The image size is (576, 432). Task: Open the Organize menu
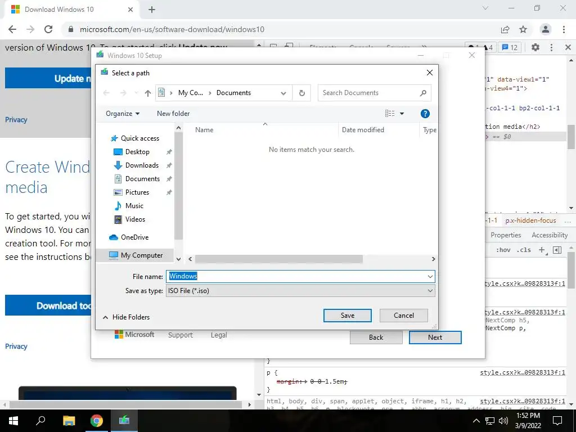click(123, 114)
